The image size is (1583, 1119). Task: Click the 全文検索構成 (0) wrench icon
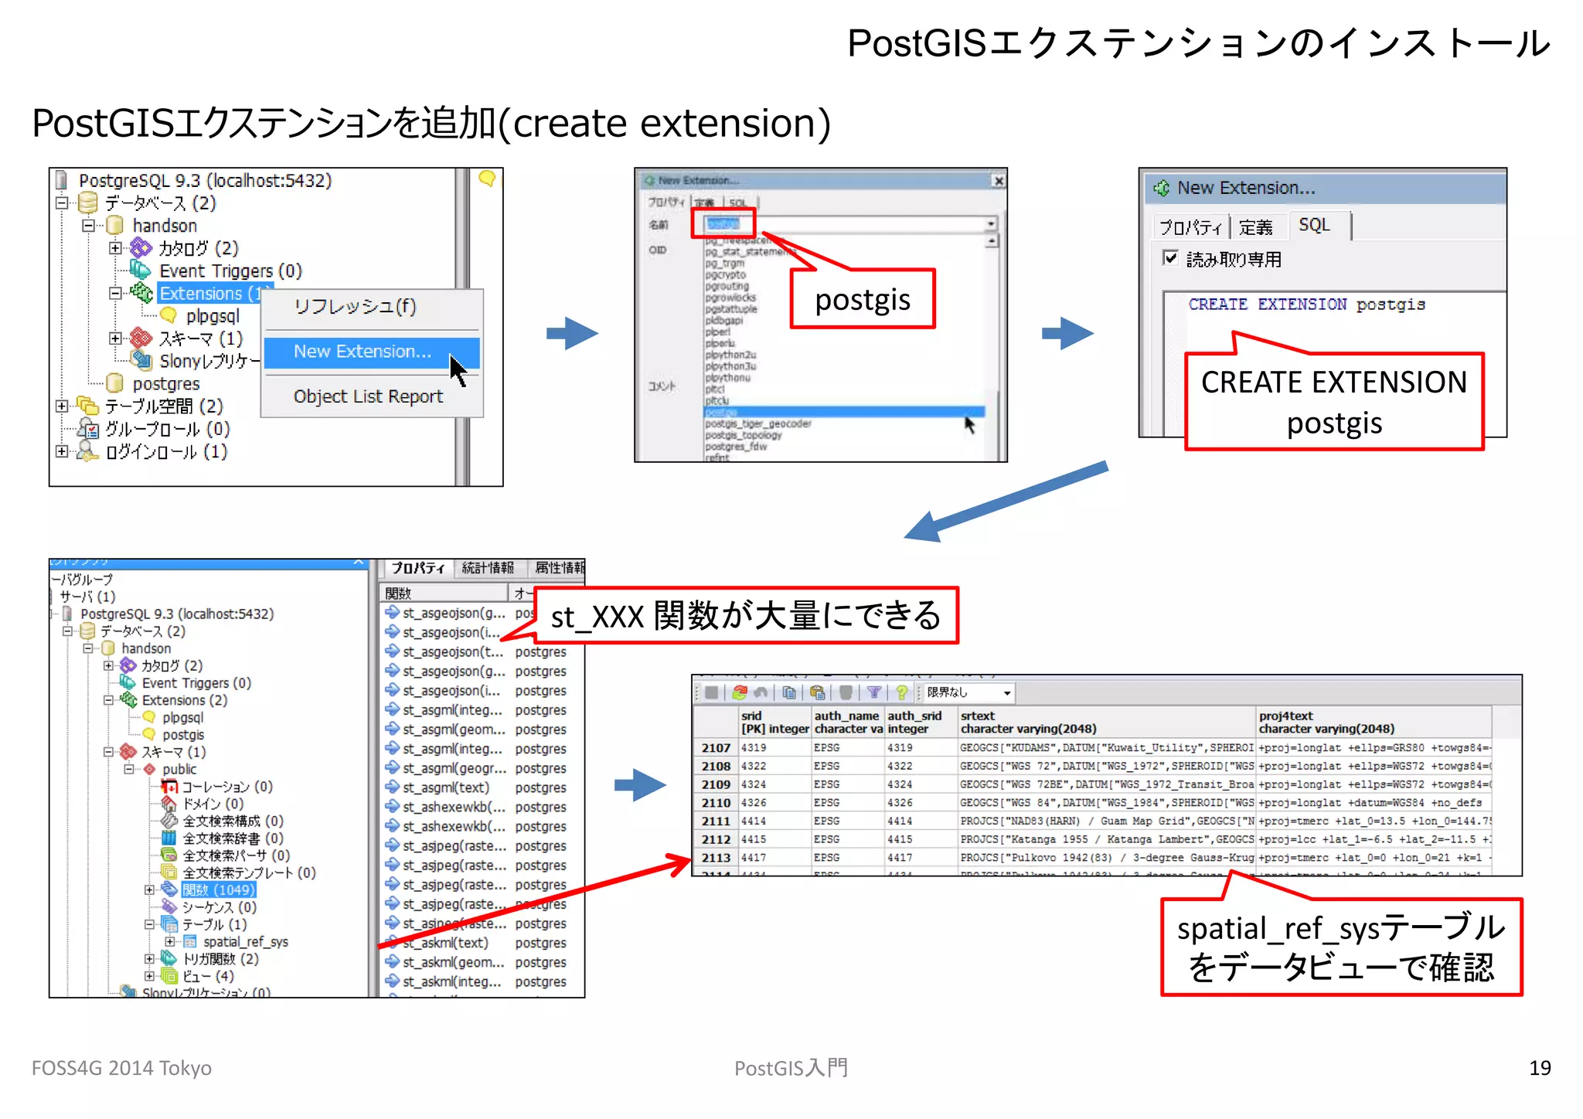169,821
